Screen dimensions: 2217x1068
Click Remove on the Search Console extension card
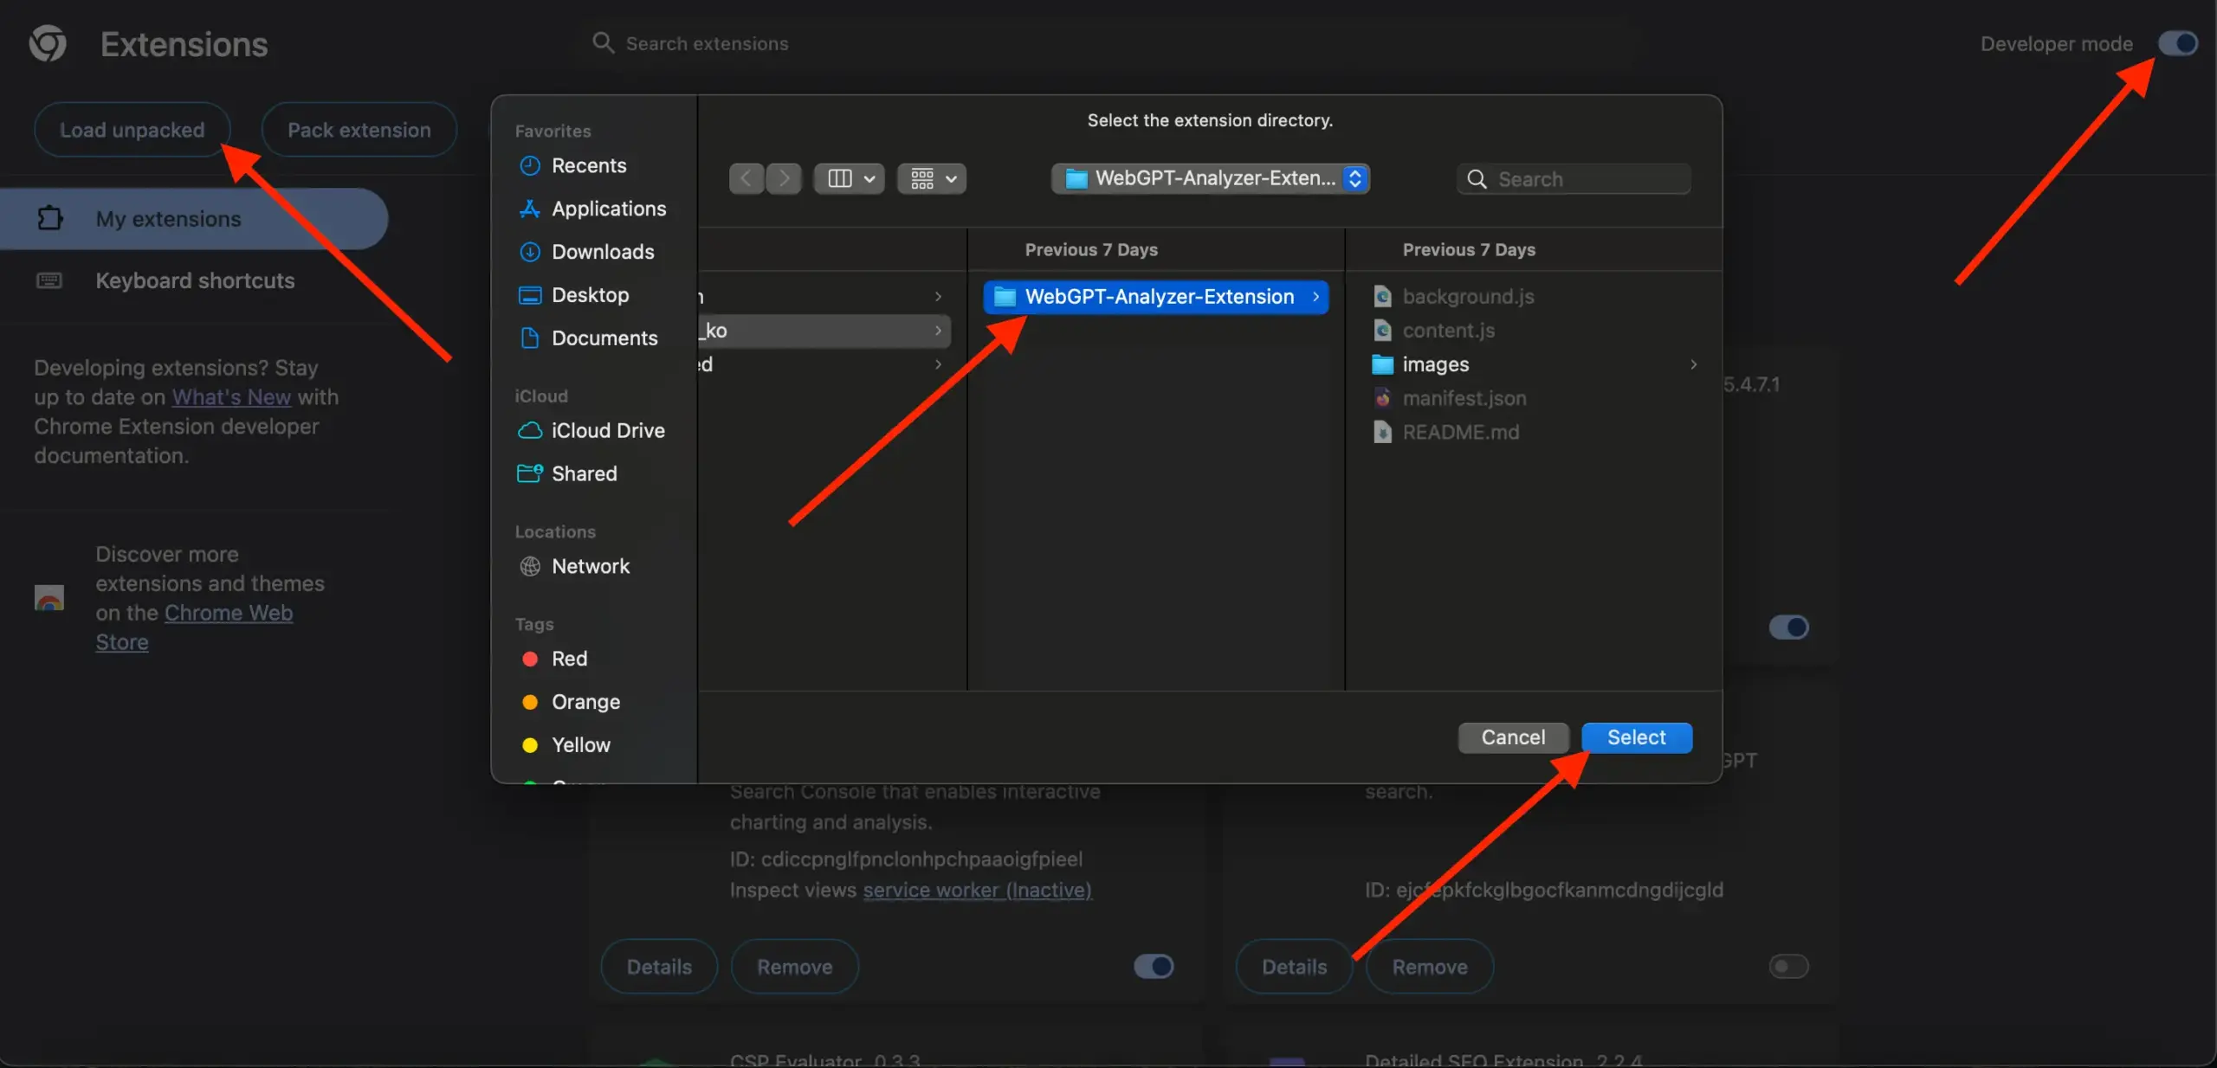794,966
